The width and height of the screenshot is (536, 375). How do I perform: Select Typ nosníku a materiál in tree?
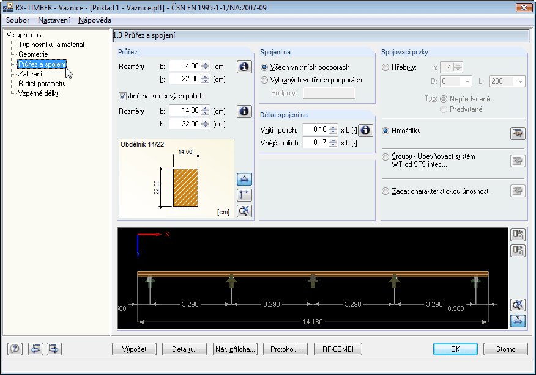click(51, 45)
